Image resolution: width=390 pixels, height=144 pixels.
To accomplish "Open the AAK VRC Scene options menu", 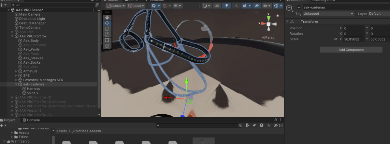I will [x=94, y=10].
